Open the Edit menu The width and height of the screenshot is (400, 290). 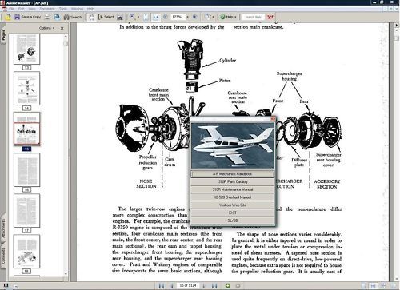22,9
